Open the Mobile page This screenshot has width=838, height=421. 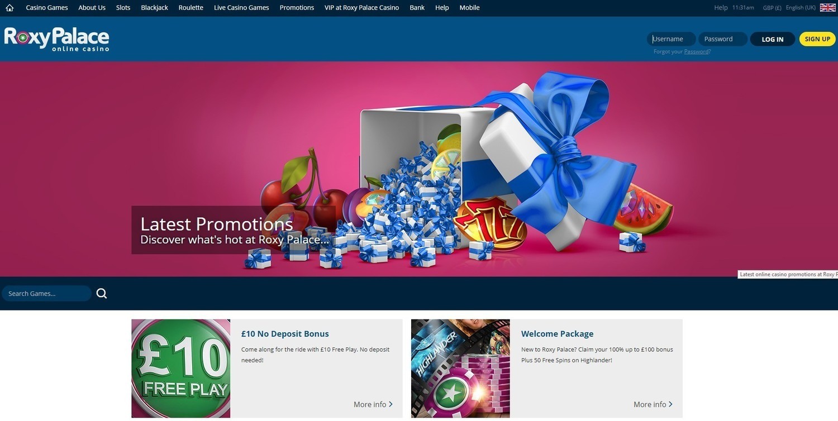coord(469,8)
